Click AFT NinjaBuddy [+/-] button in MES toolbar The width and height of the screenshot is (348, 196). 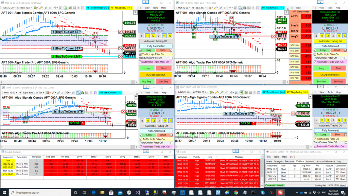click(121, 8)
